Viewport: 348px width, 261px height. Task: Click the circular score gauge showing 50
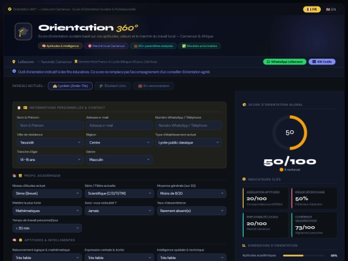(290, 133)
